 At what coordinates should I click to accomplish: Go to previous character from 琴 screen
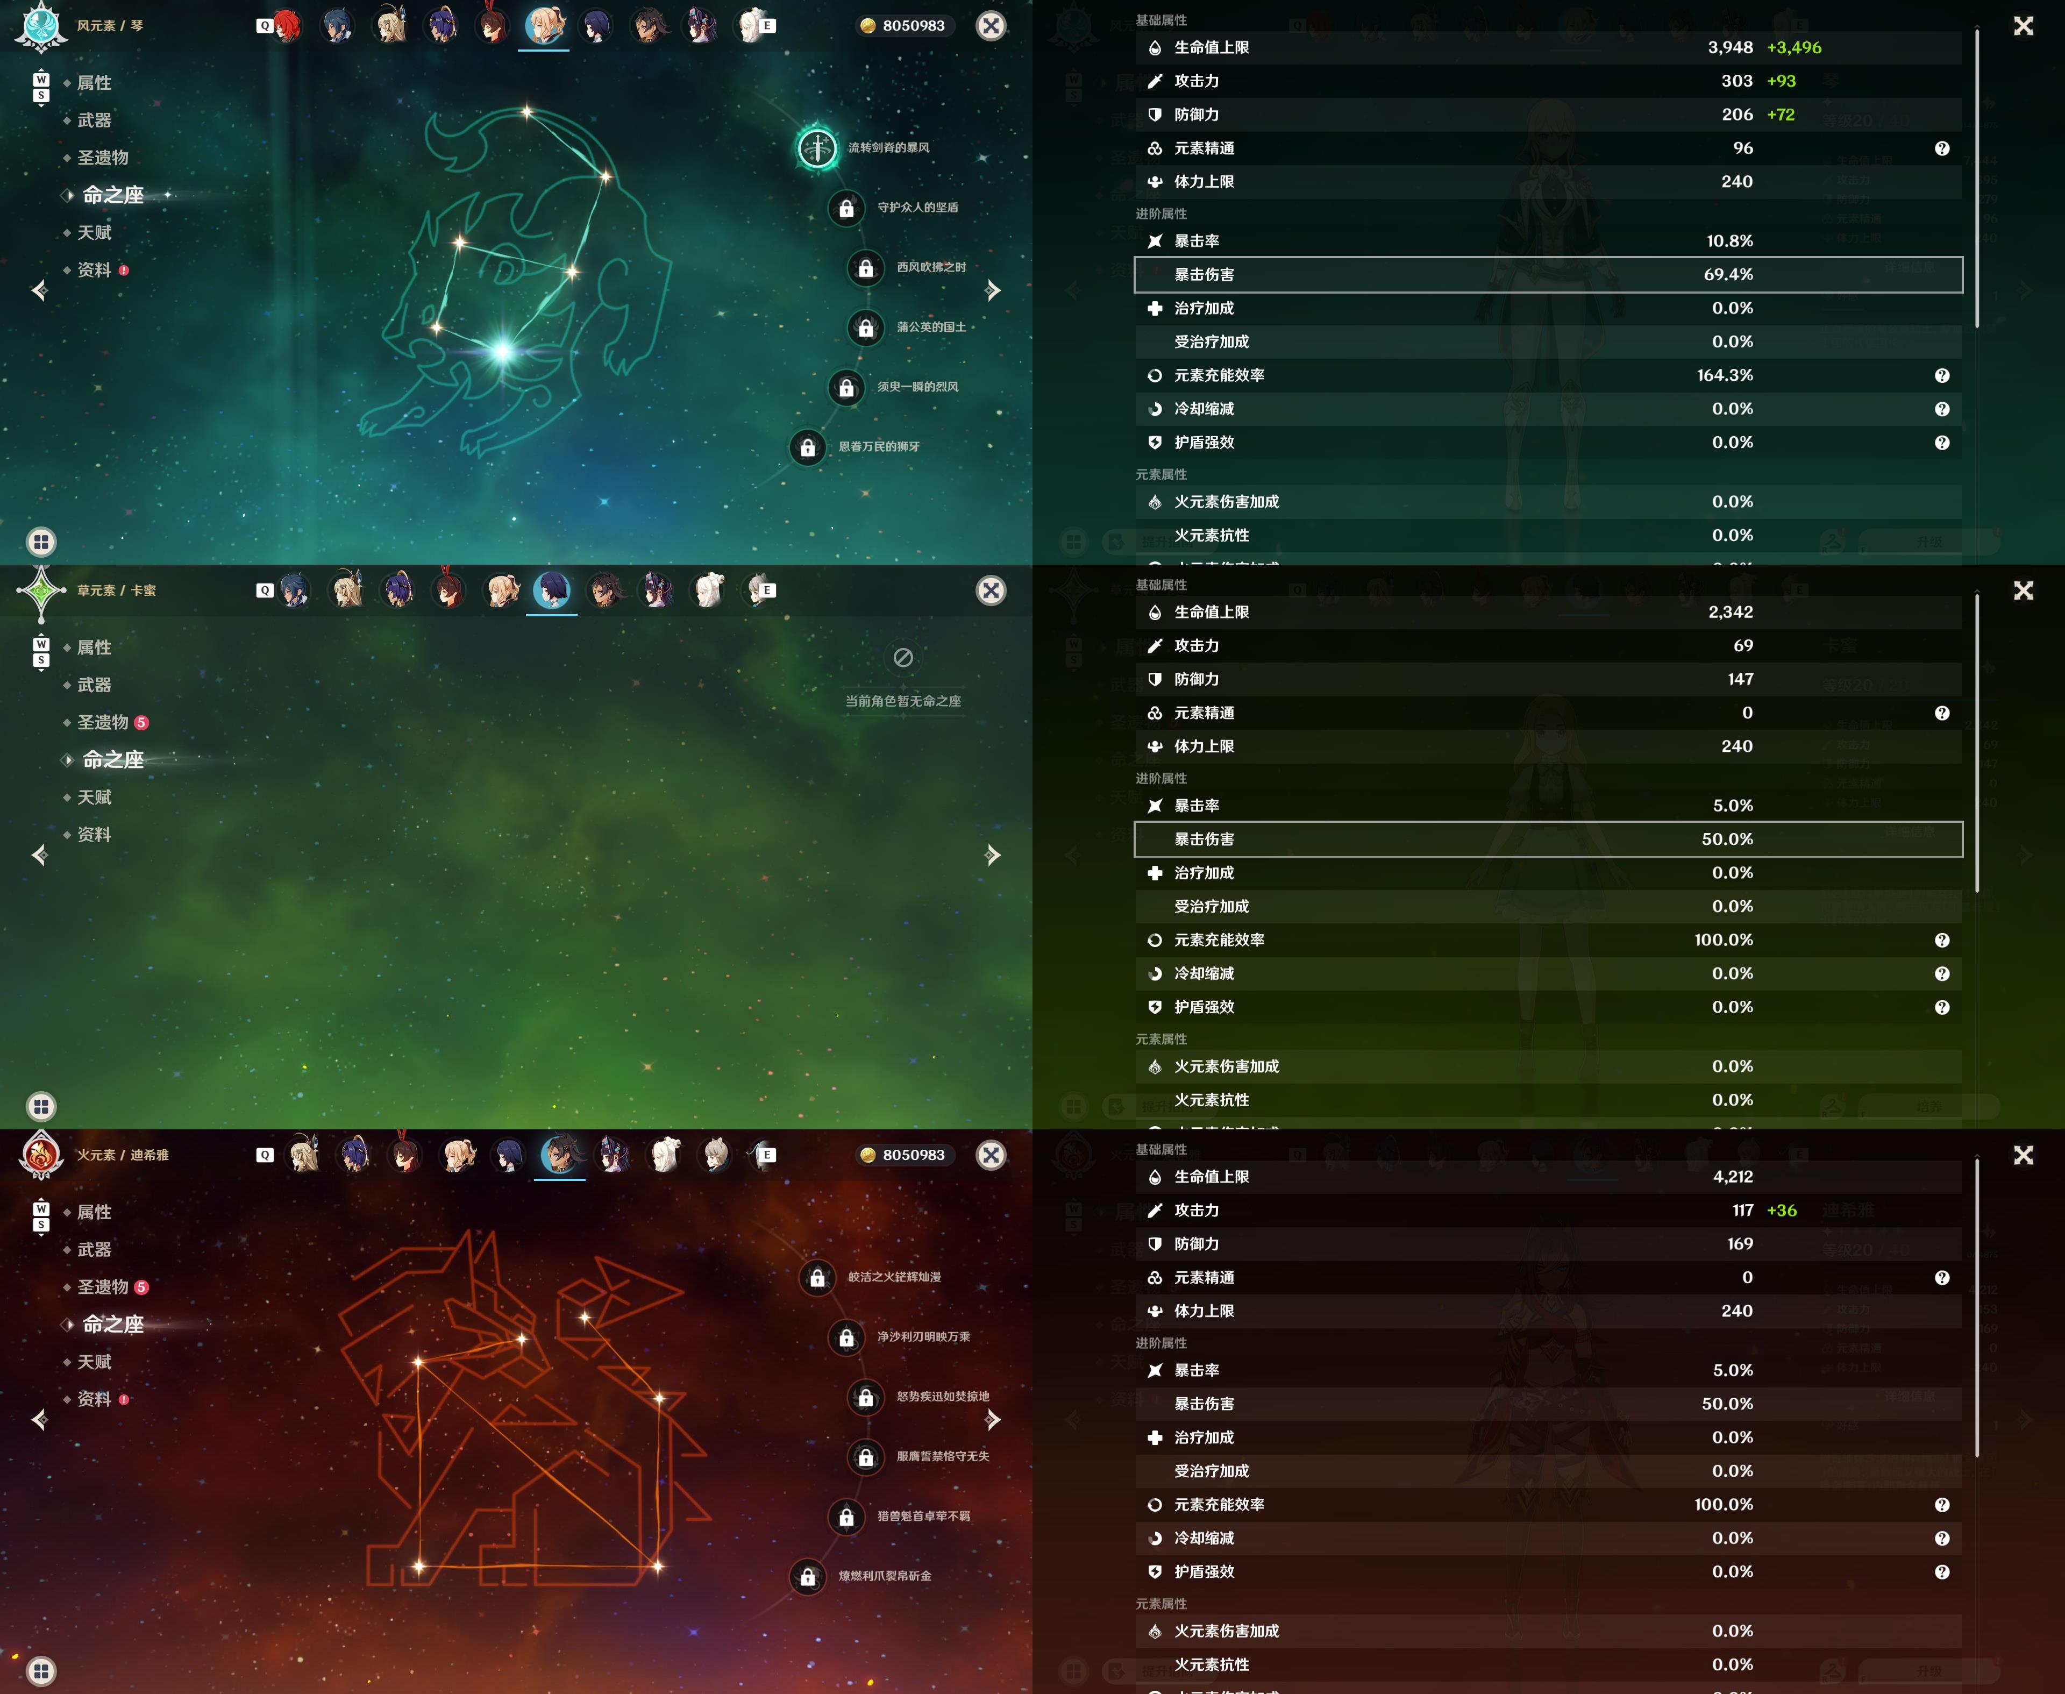40,290
